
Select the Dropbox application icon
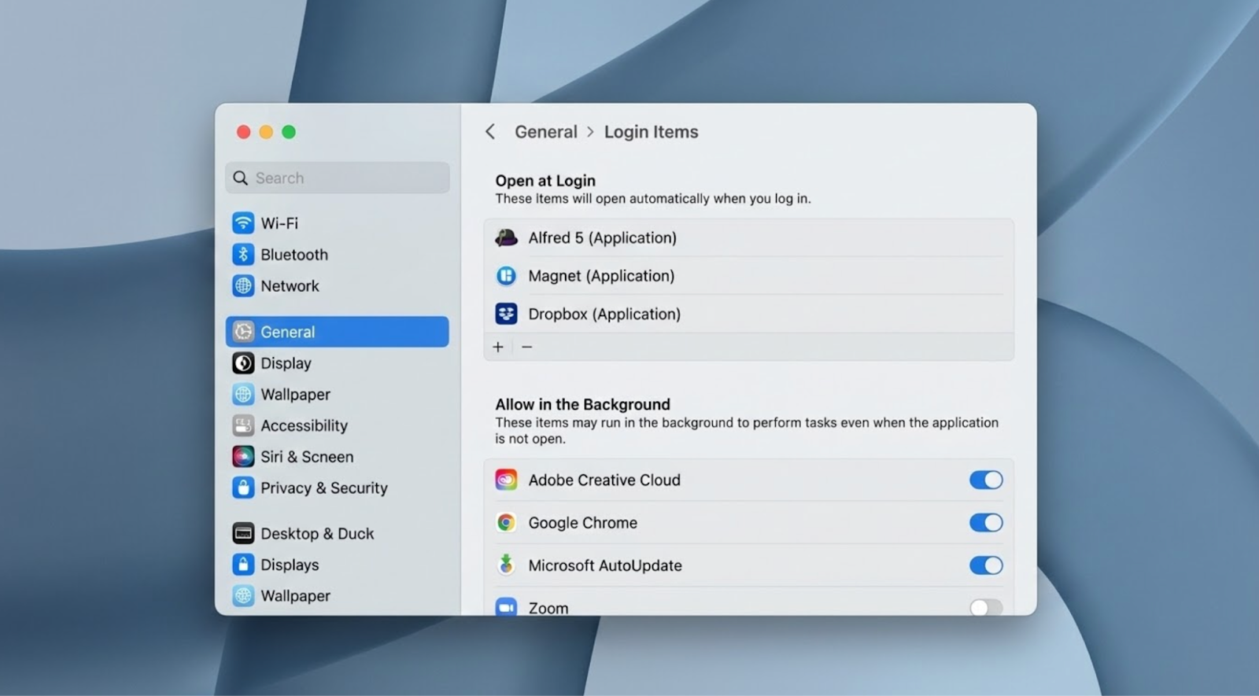click(x=506, y=314)
